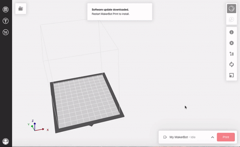The width and height of the screenshot is (240, 147).
Task: Select the Scale tool icon
Action: [x=232, y=75]
